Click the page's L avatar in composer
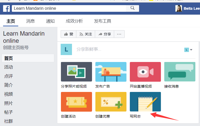This screenshot has height=126, width=200. [66, 49]
